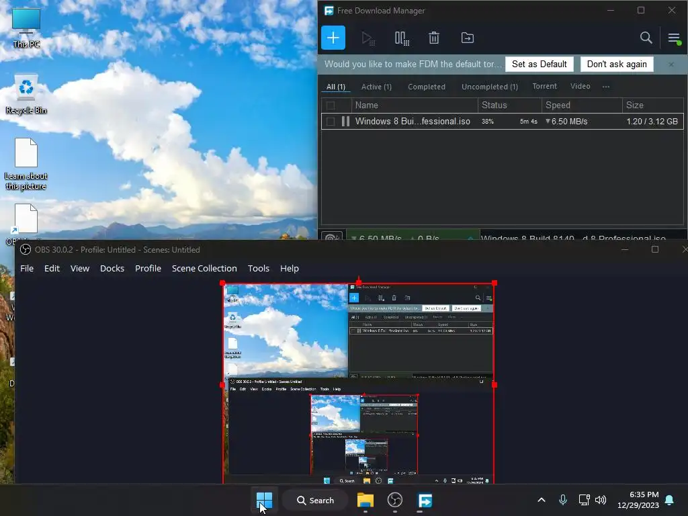688x516 pixels.
Task: Click the right-middle red handle of preview source
Action: pos(494,385)
